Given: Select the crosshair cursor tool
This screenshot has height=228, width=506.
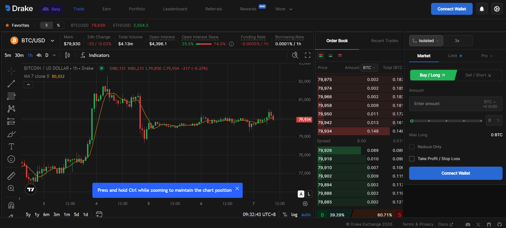Looking at the screenshot, I should pyautogui.click(x=11, y=71).
